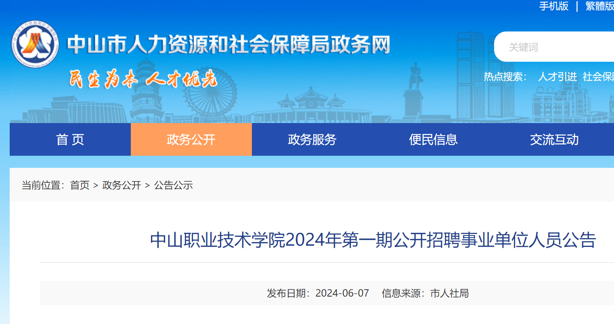Open the 便民信息 navigation tab
Image resolution: width=614 pixels, height=324 pixels.
click(x=433, y=140)
